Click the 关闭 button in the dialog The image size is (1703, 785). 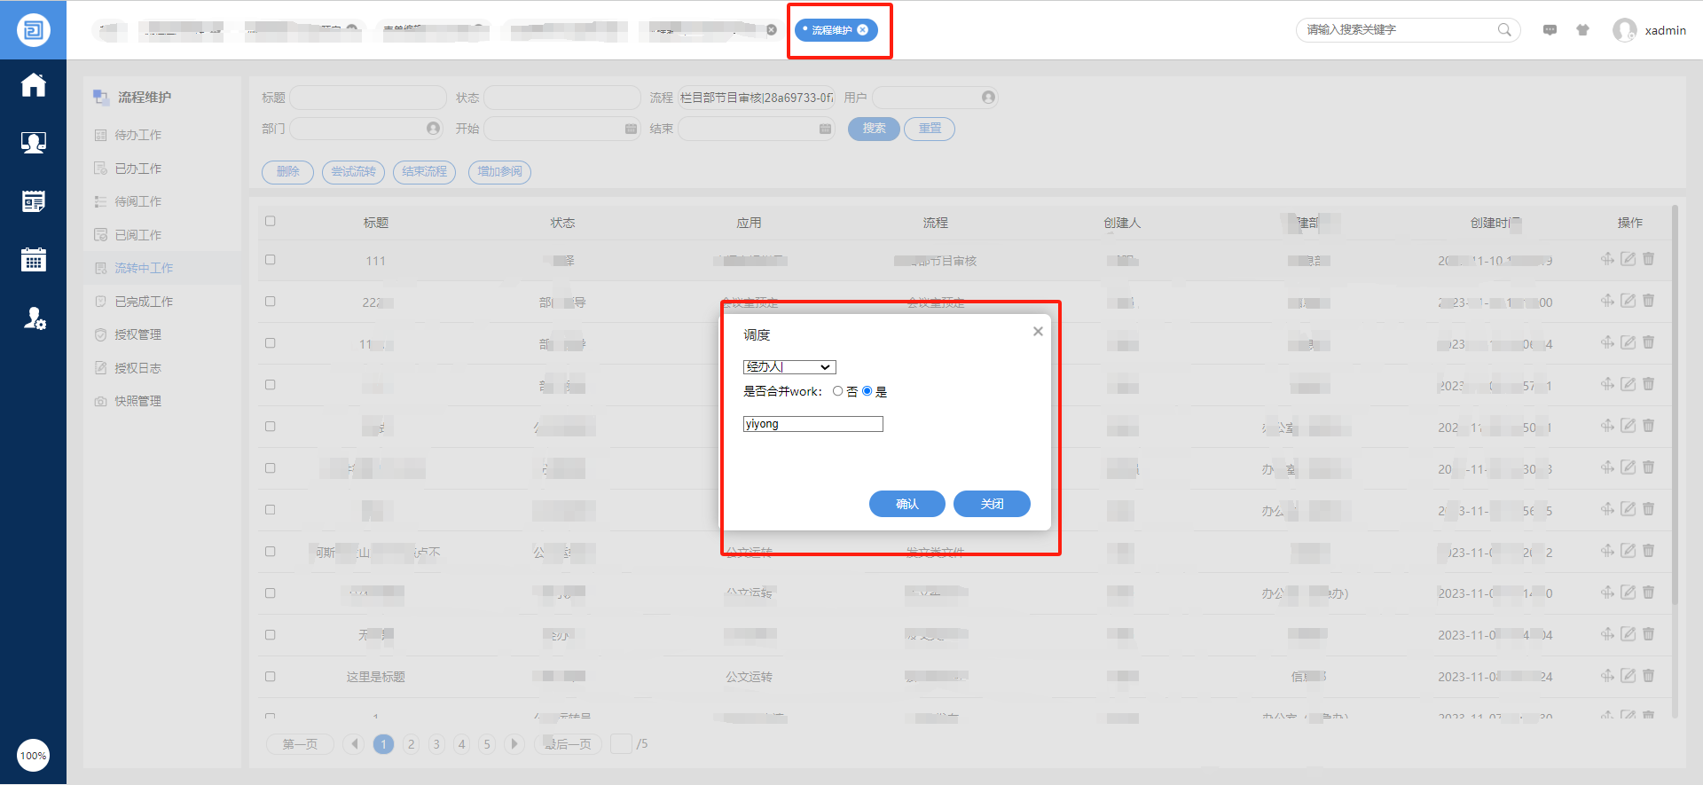click(992, 504)
